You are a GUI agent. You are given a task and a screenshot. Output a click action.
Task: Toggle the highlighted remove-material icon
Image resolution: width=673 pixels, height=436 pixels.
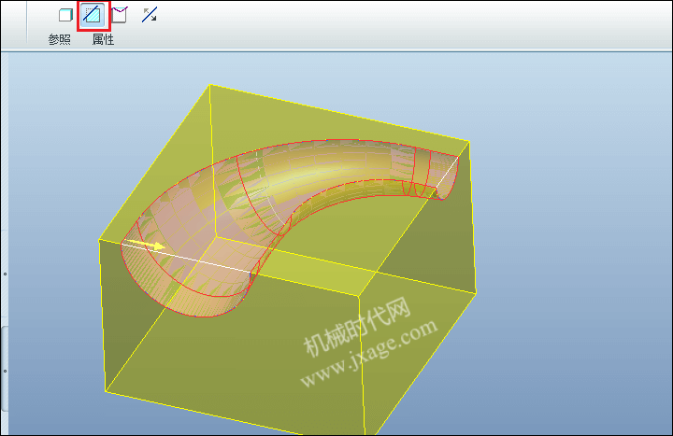point(93,15)
